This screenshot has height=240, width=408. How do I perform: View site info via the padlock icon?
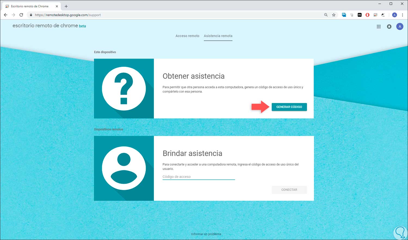pos(31,15)
